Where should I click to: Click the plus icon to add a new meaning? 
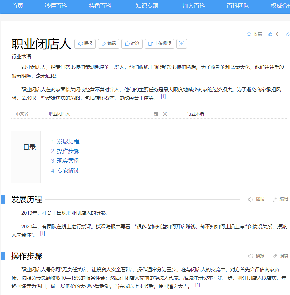point(181,44)
